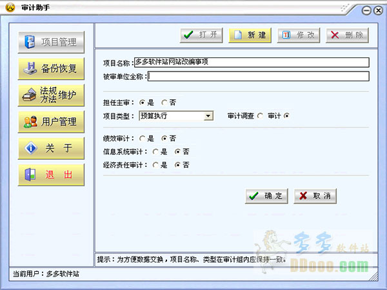Image resolution: width=387 pixels, height=290 pixels.
Task: Click the 预算执行 value in 项目类型
Action: [x=154, y=115]
